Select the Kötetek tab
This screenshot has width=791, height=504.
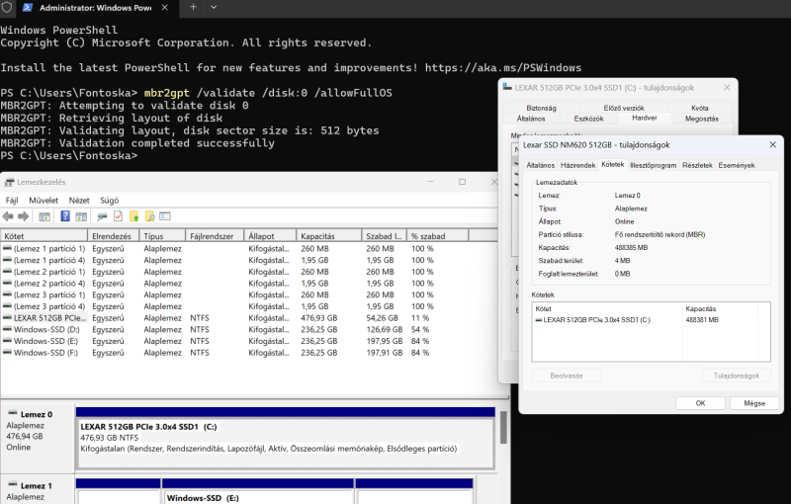(612, 164)
